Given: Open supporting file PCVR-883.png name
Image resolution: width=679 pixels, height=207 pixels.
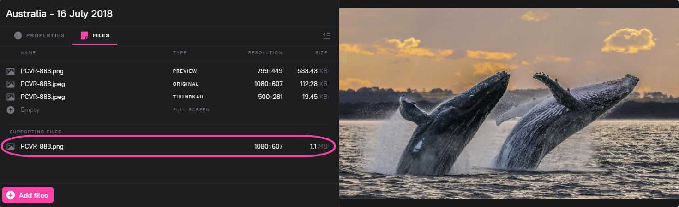Looking at the screenshot, I should [x=42, y=147].
